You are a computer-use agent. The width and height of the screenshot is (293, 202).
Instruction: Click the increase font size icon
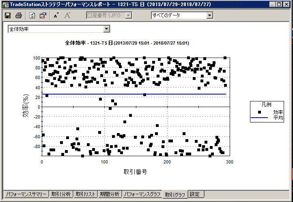67,15
